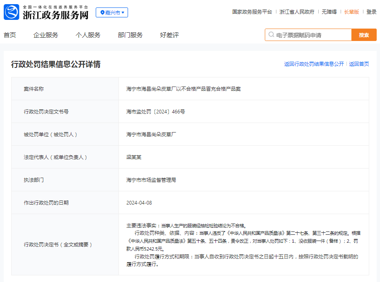Click the 浙江政务服务网 site title

coord(56,15)
